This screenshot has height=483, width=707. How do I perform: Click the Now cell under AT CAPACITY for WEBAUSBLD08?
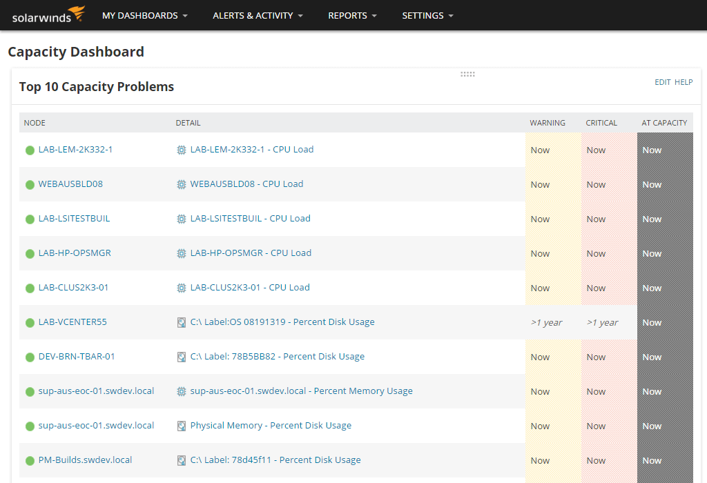click(x=652, y=184)
